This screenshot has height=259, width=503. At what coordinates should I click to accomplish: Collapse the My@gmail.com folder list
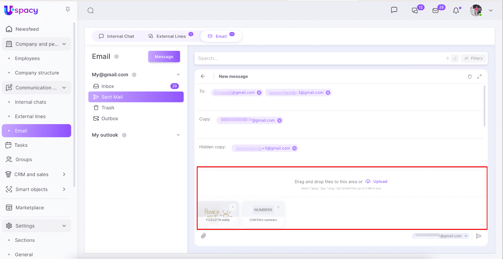click(178, 75)
